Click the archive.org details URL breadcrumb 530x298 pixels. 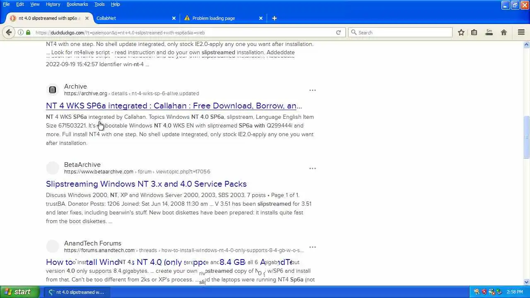pos(132,94)
